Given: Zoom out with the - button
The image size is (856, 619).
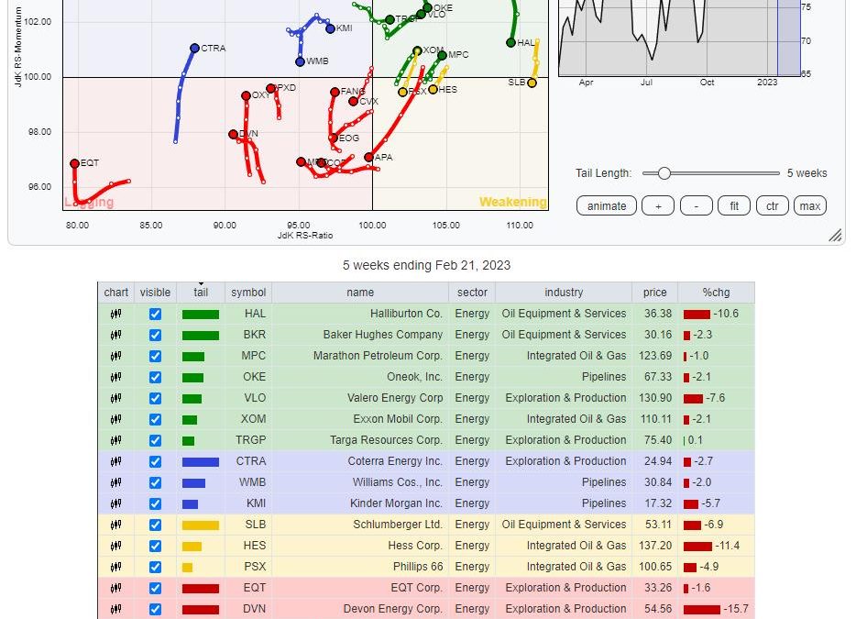Looking at the screenshot, I should pos(696,206).
